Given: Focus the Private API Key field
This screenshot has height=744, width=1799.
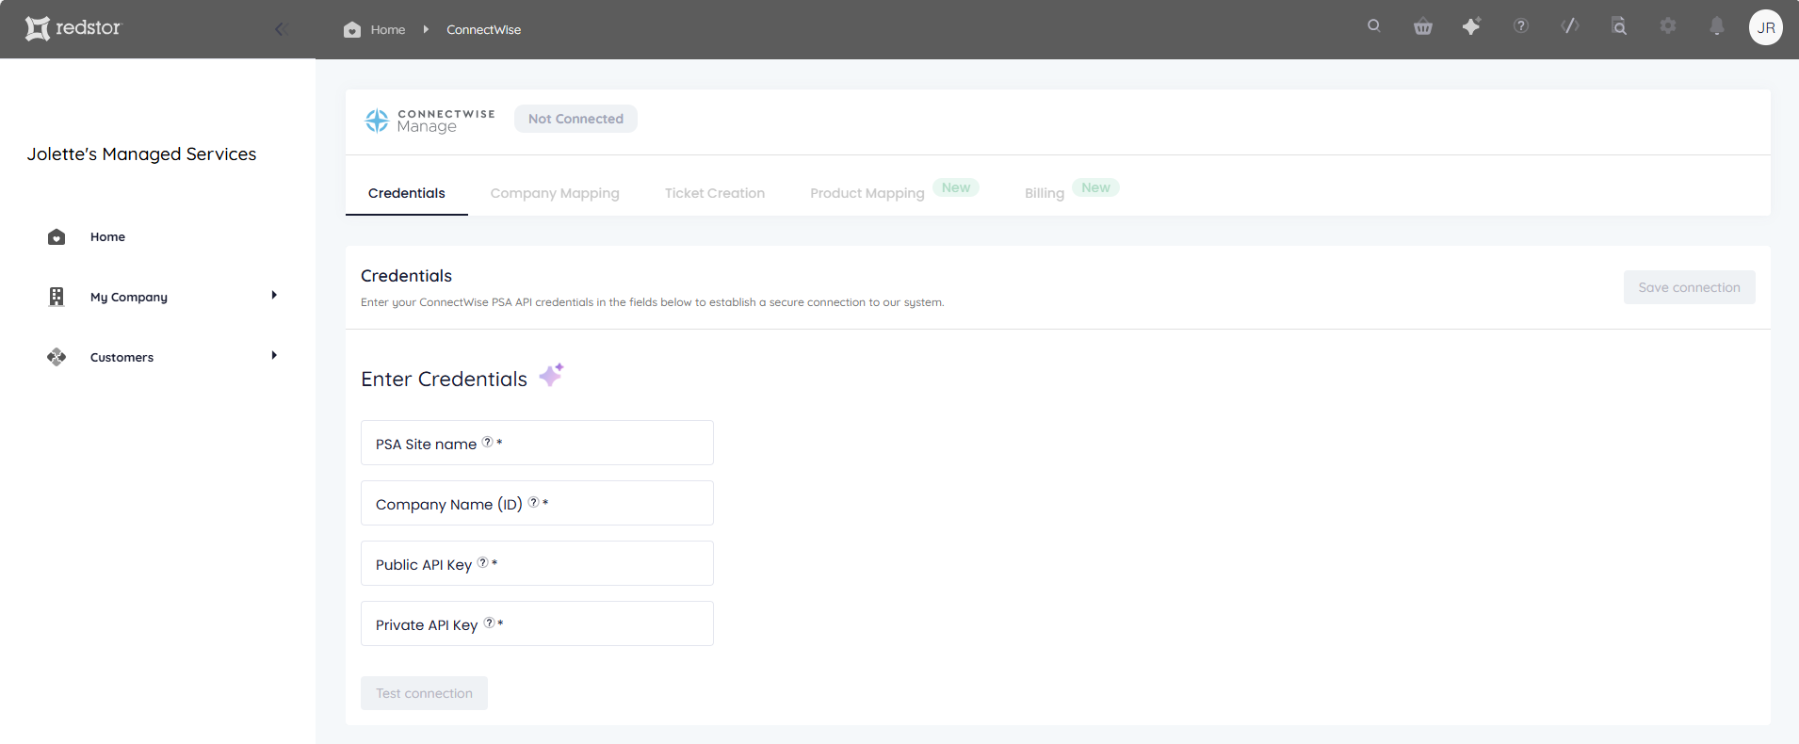Looking at the screenshot, I should coord(537,623).
